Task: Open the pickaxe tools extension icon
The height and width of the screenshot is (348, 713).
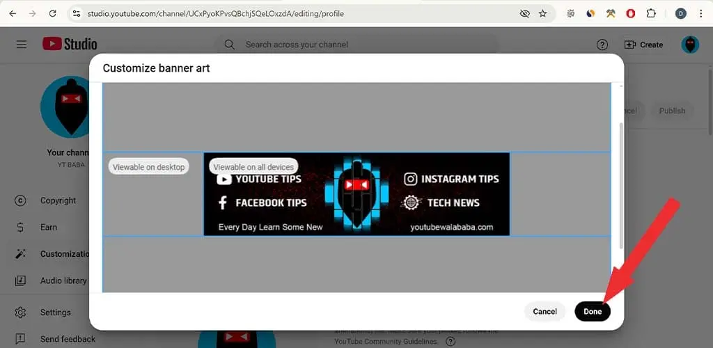Action: 611,14
